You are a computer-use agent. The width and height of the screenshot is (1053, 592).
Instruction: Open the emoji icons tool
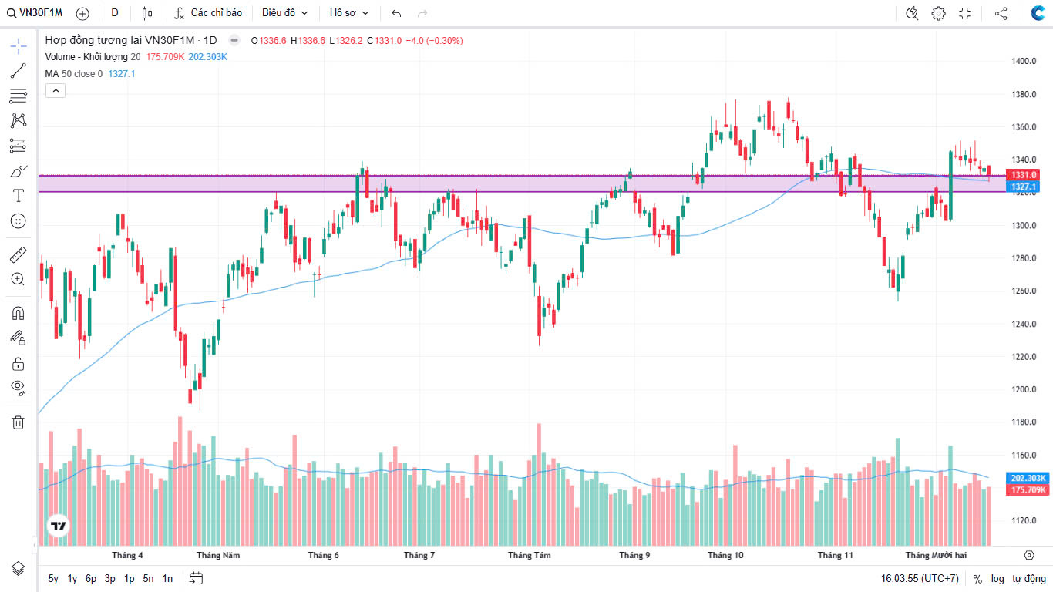click(19, 220)
